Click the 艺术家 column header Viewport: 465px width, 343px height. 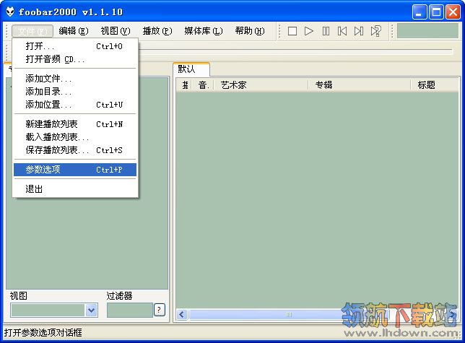point(261,85)
